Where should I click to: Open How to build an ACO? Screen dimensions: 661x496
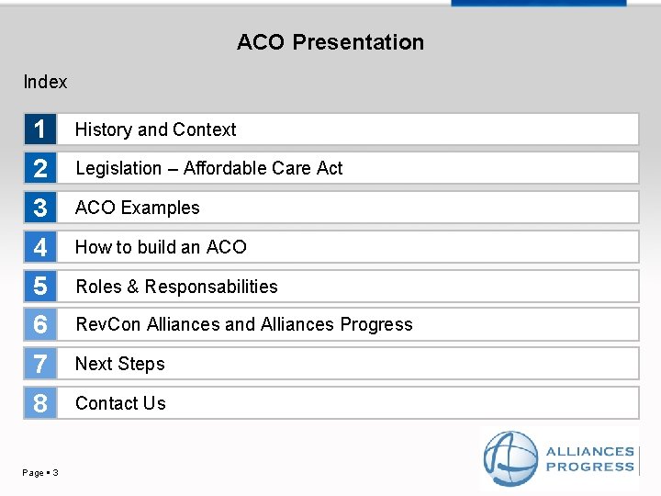pos(161,247)
